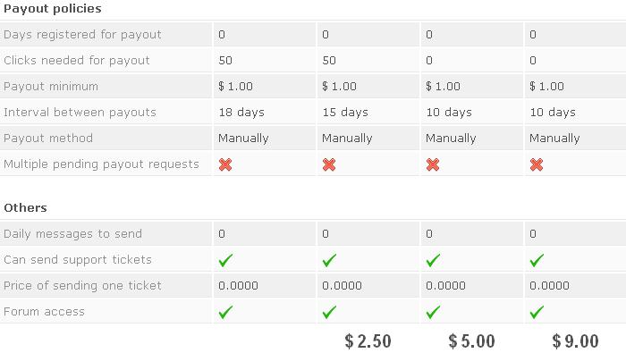Click the red X under the 18 days column

click(x=225, y=164)
